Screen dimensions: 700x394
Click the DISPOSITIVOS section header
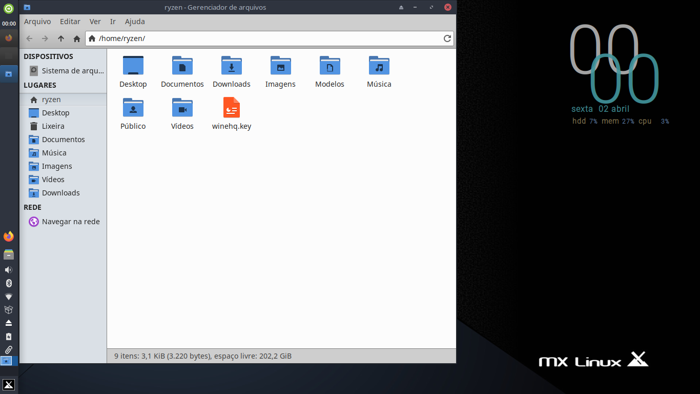coord(48,56)
